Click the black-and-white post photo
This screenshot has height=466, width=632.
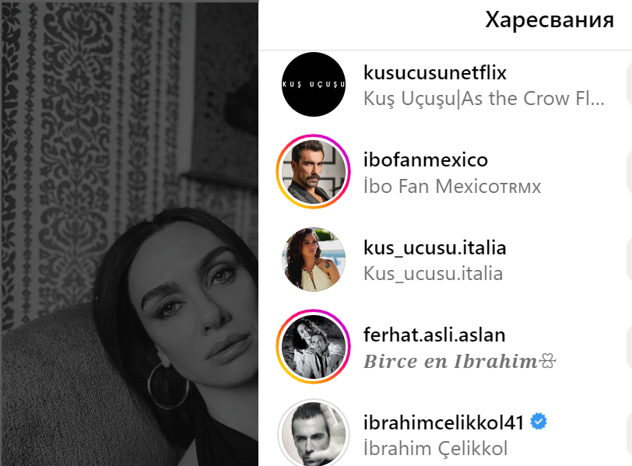[129, 233]
